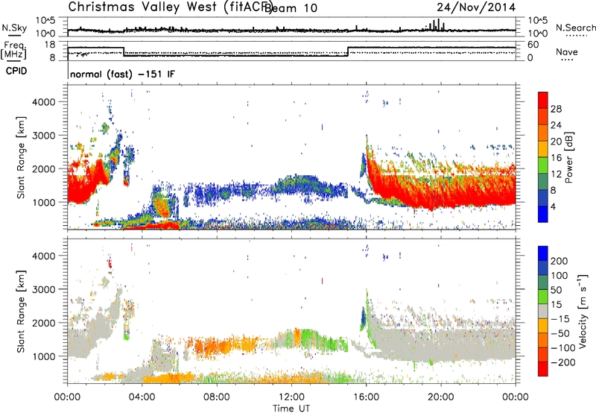This screenshot has height=413, width=596.
Task: Click the '4000' tick on velocity panel
Action: click(44, 256)
